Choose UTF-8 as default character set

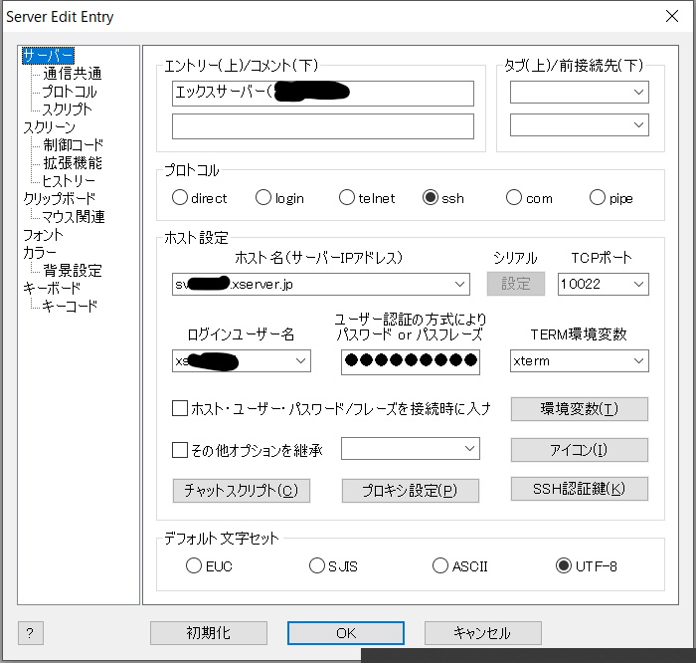point(565,566)
